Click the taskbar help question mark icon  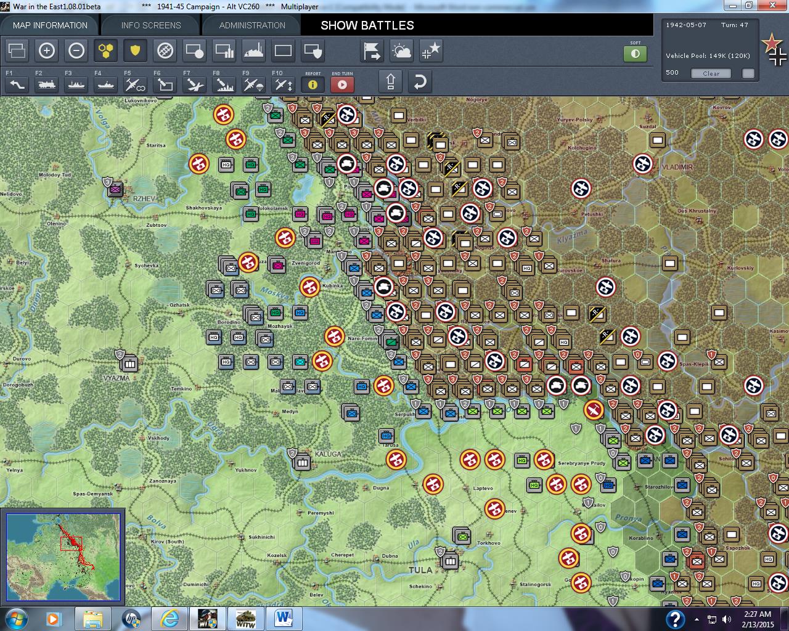pyautogui.click(x=676, y=619)
